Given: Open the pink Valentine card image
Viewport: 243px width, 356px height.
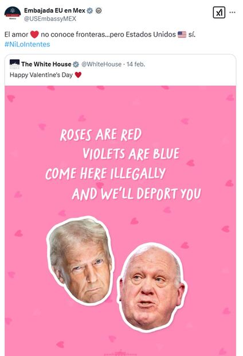Looking at the screenshot, I should coord(120,220).
